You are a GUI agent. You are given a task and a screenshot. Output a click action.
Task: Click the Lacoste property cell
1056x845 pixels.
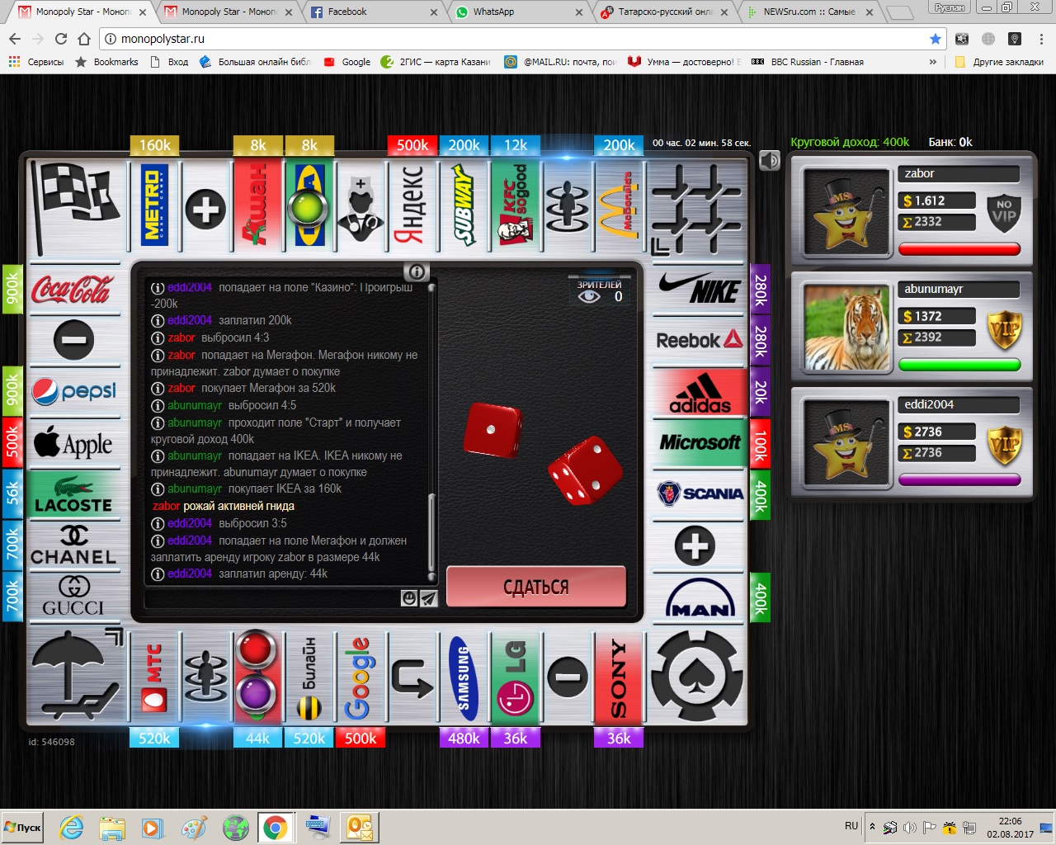click(x=74, y=494)
